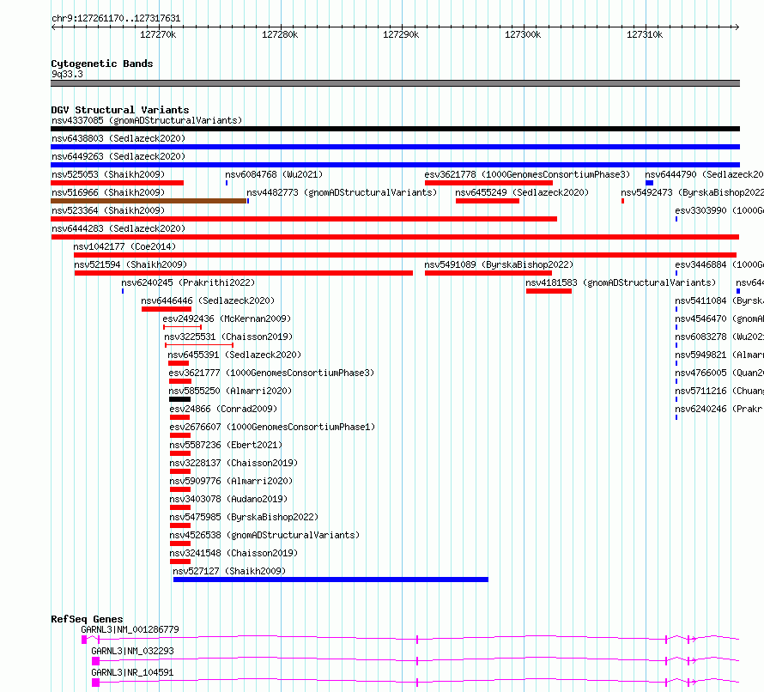This screenshot has width=764, height=692.
Task: Click the red nsv6455249 variant bar
Action: point(488,201)
